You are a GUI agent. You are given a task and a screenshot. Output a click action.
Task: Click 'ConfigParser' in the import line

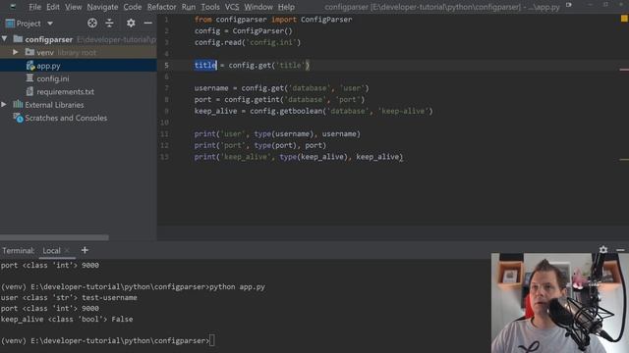click(326, 20)
